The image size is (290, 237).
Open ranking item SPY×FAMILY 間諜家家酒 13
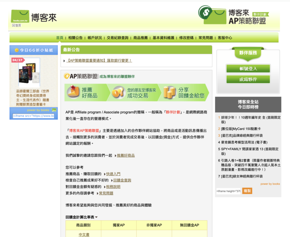pos(250,151)
